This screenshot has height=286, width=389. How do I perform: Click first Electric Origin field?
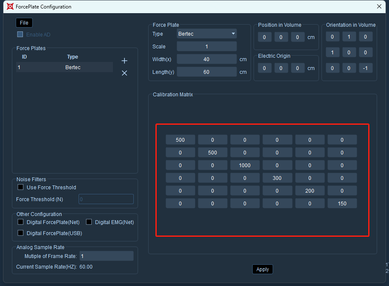click(x=265, y=68)
